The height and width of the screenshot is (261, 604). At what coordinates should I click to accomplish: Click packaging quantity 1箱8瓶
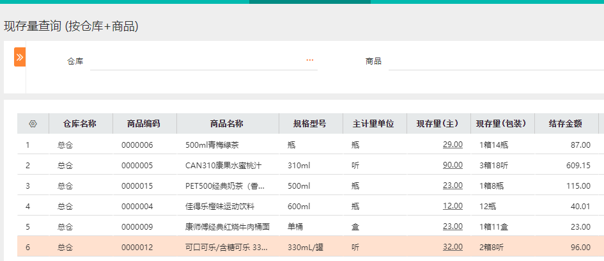pyautogui.click(x=492, y=186)
